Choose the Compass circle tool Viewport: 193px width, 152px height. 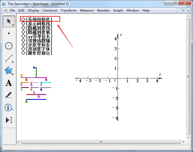point(9,46)
